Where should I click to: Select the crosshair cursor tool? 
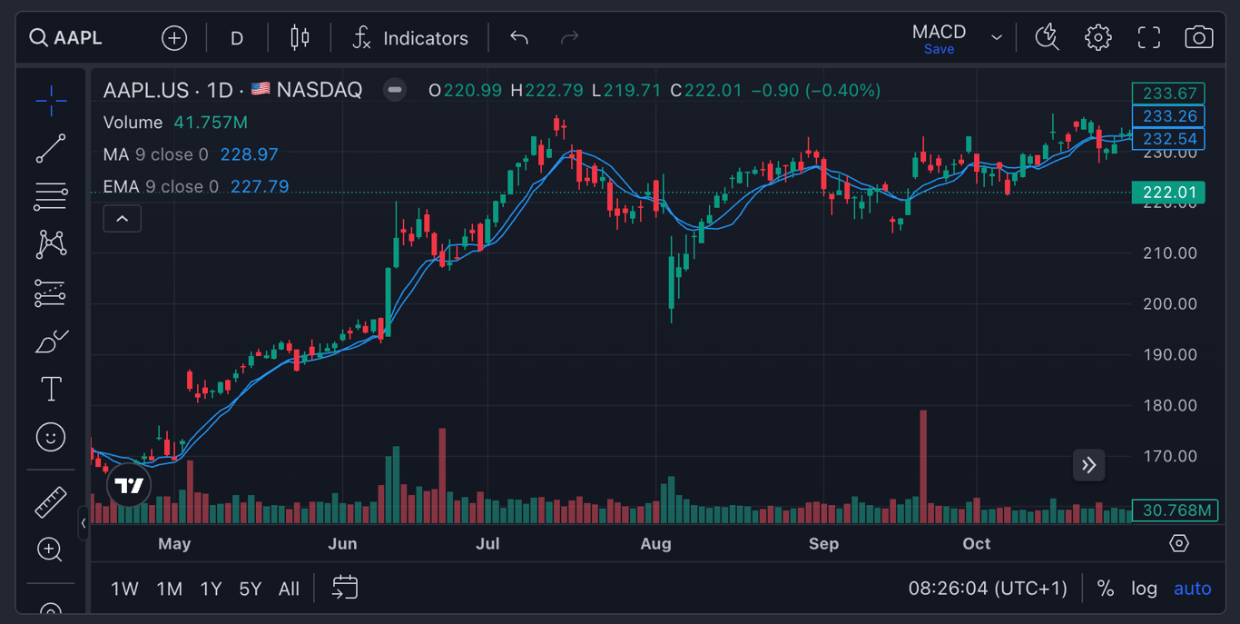pos(51,100)
